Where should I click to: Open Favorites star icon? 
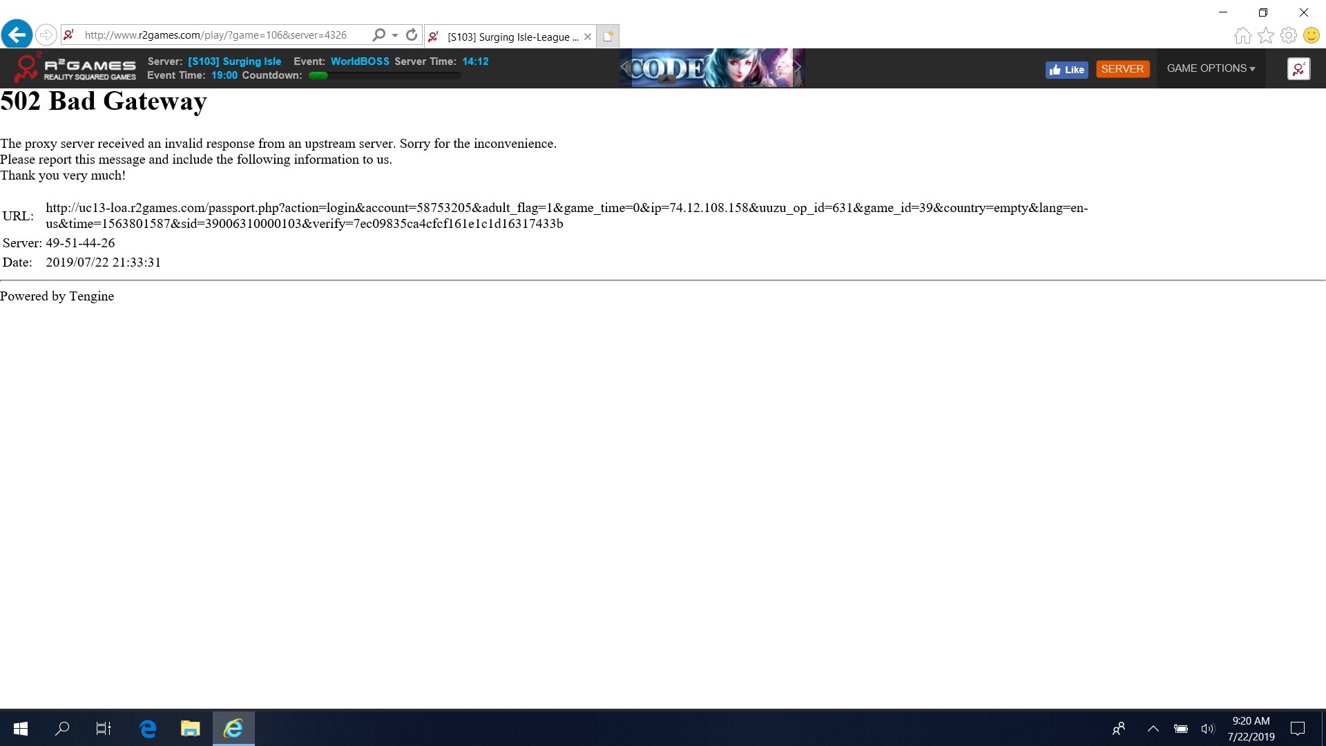pyautogui.click(x=1265, y=35)
